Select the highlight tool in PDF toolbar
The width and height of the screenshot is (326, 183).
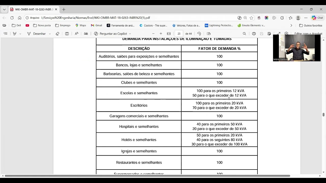pos(15,34)
